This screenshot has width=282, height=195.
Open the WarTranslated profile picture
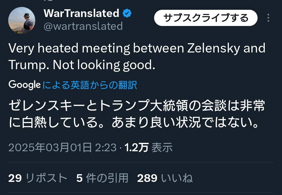point(22,20)
